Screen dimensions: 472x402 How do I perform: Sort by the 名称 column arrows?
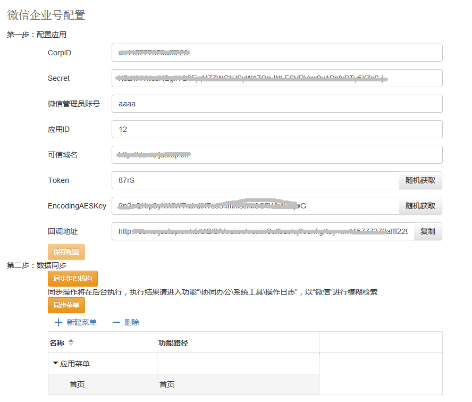(x=71, y=342)
